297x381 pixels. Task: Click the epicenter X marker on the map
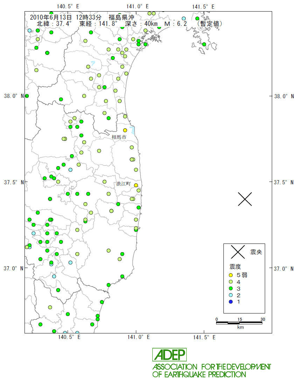pos(245,199)
